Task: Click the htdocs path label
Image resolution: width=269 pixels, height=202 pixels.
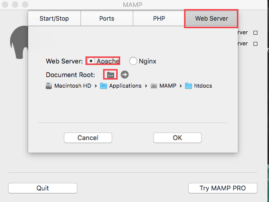Action: 203,86
